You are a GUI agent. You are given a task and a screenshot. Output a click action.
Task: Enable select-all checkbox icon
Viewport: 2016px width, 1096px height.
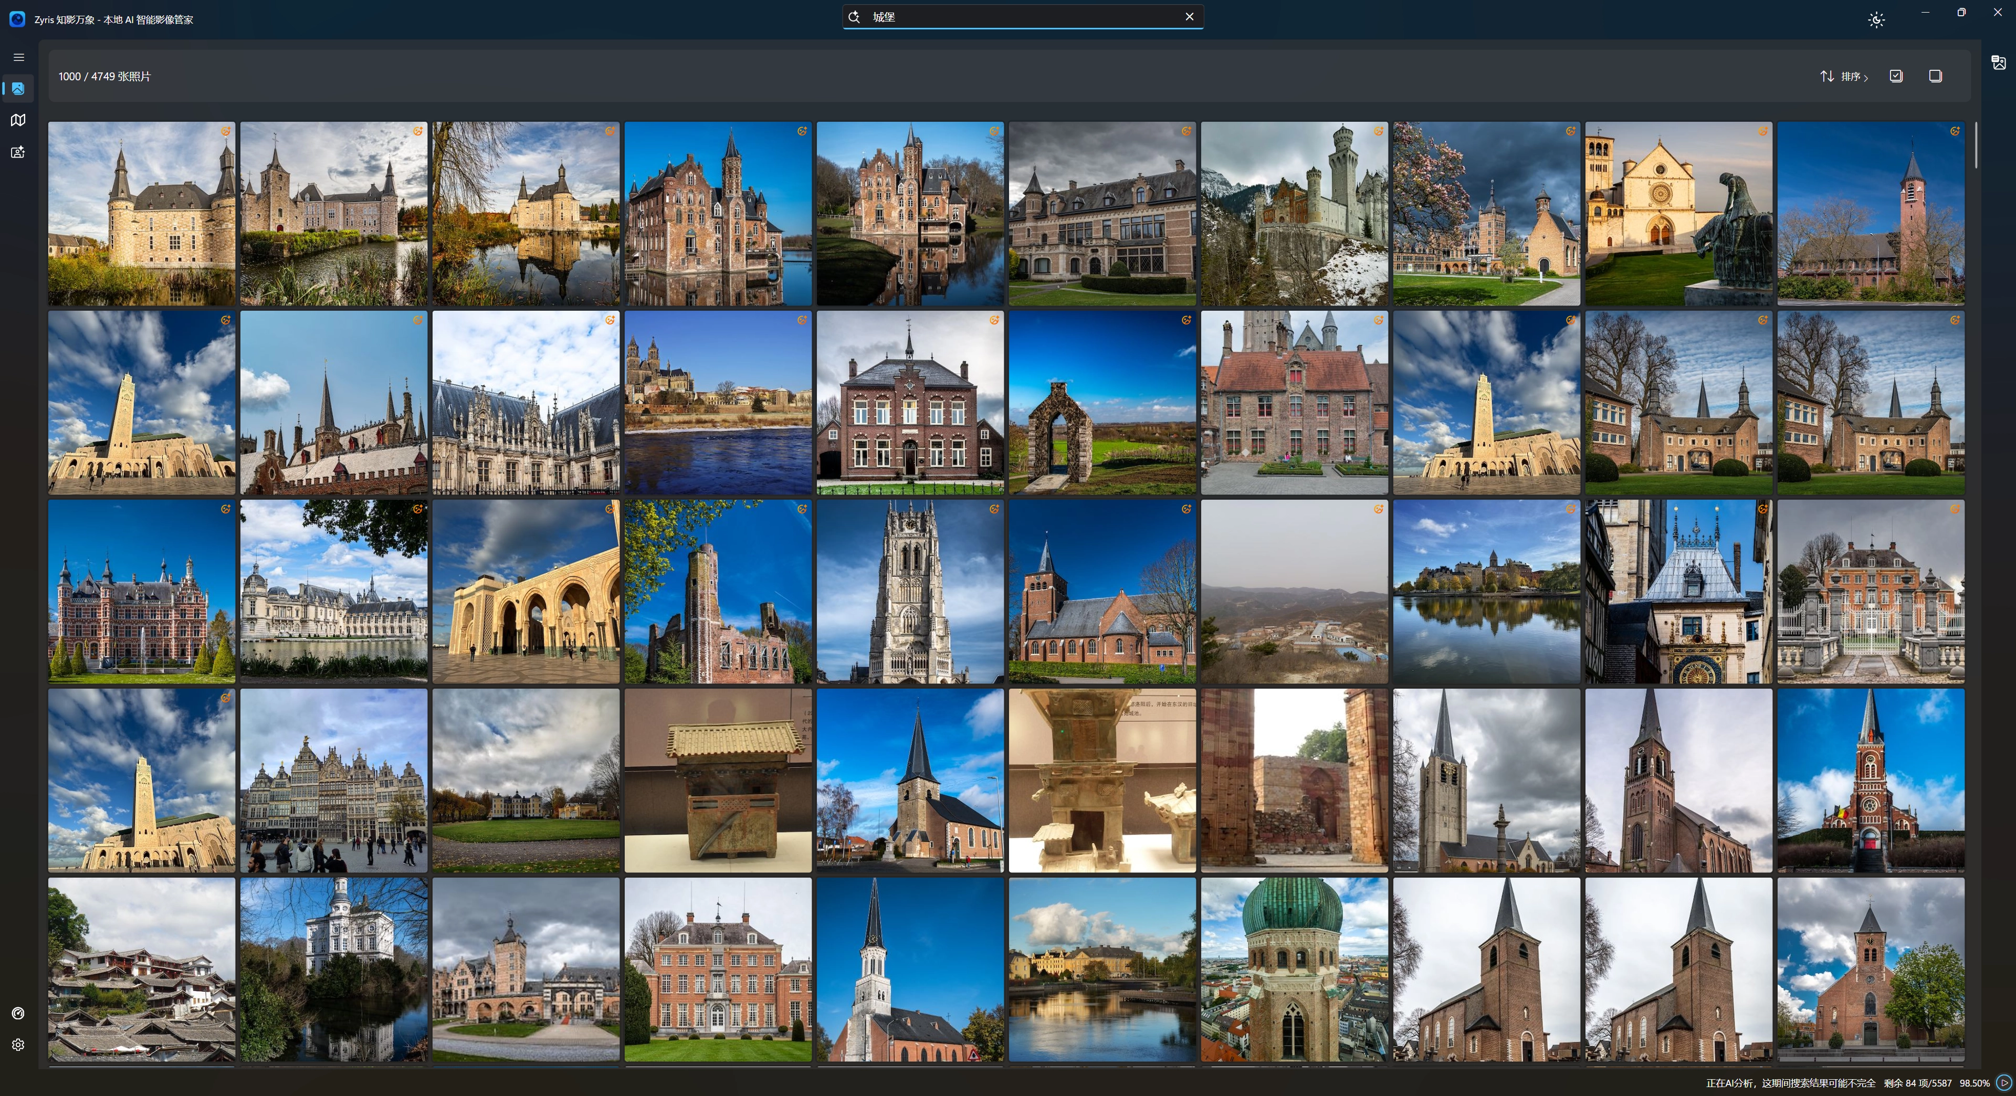click(x=1895, y=76)
